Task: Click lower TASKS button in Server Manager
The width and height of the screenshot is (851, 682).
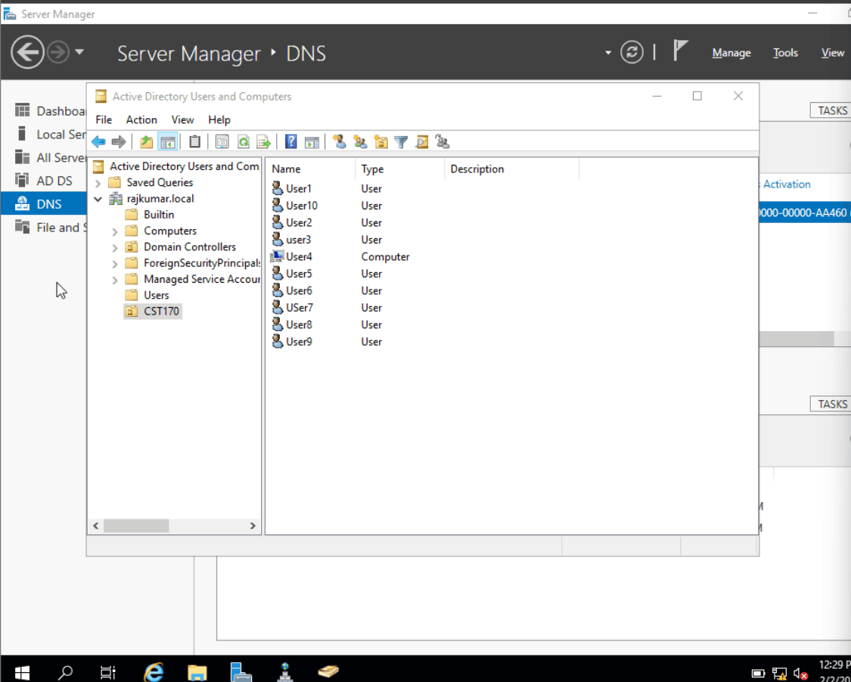Action: 831,405
